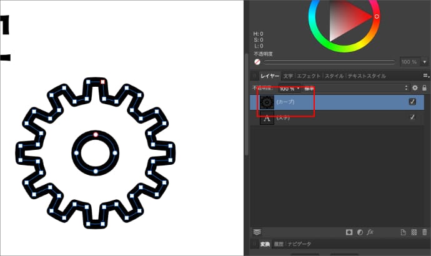Click the layer settings gear icon
431x256 pixels.
pos(415,88)
